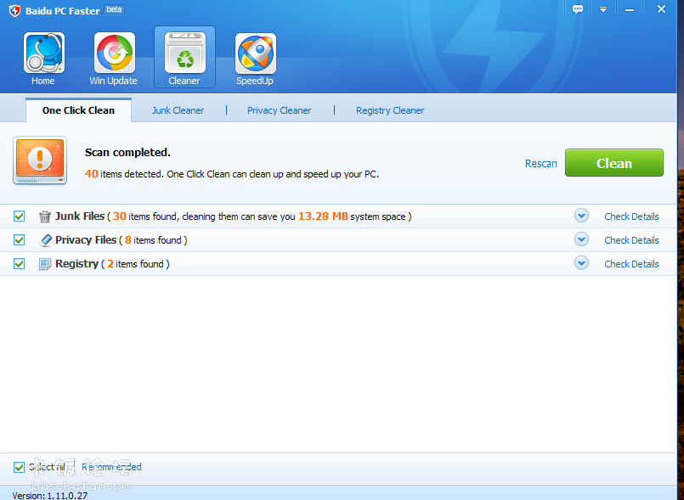684x500 pixels.
Task: Switch to the Registry Cleaner tab
Action: tap(390, 110)
